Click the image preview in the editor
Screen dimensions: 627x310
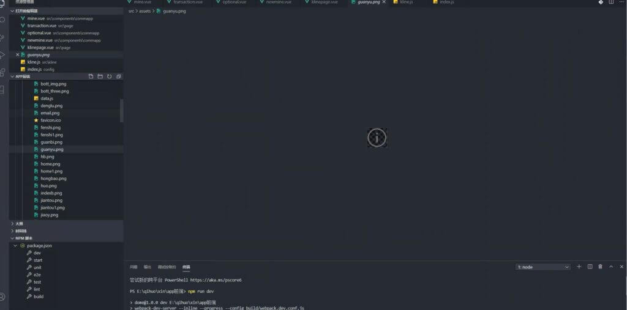point(377,138)
